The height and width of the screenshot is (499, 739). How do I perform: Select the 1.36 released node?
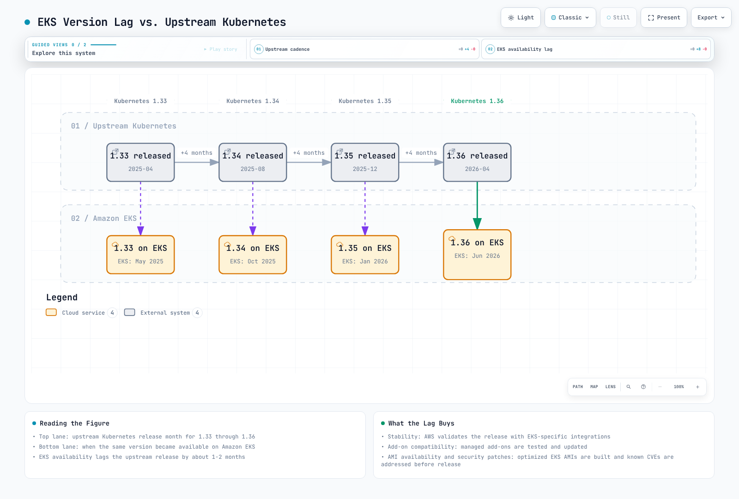coord(477,162)
